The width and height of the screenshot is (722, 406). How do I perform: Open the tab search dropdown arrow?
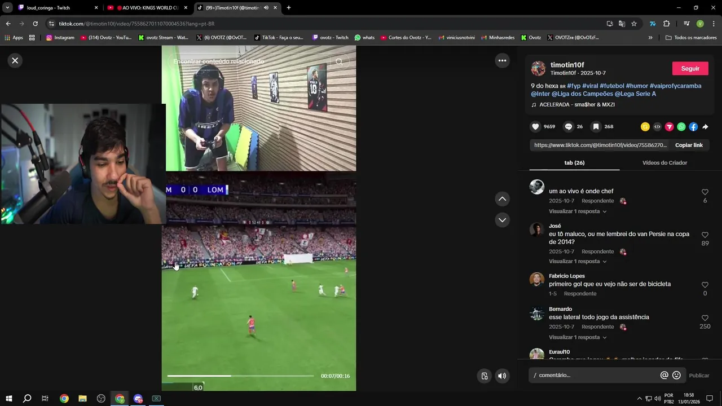(x=7, y=8)
